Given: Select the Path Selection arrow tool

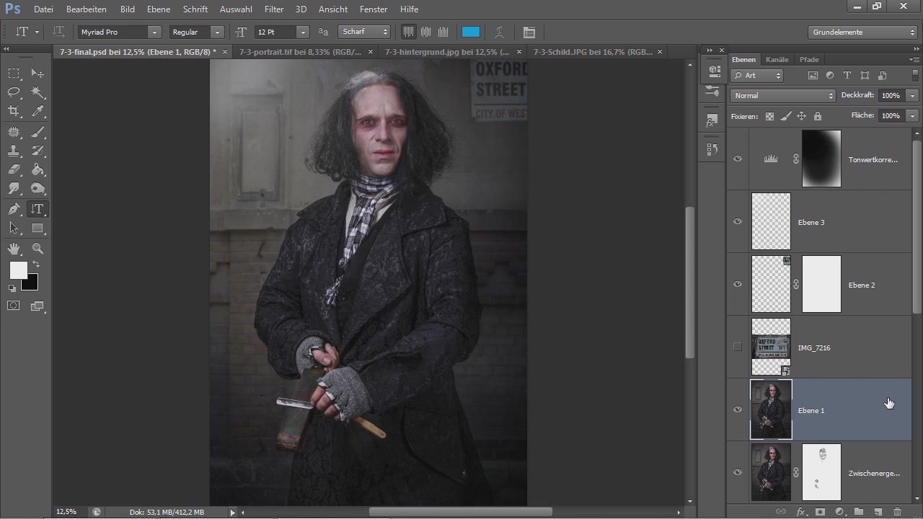Looking at the screenshot, I should click(14, 228).
